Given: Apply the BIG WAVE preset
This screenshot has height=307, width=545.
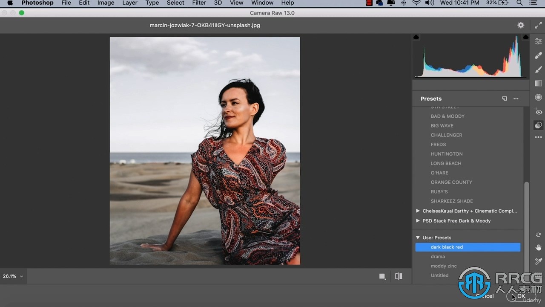Looking at the screenshot, I should pos(442,125).
